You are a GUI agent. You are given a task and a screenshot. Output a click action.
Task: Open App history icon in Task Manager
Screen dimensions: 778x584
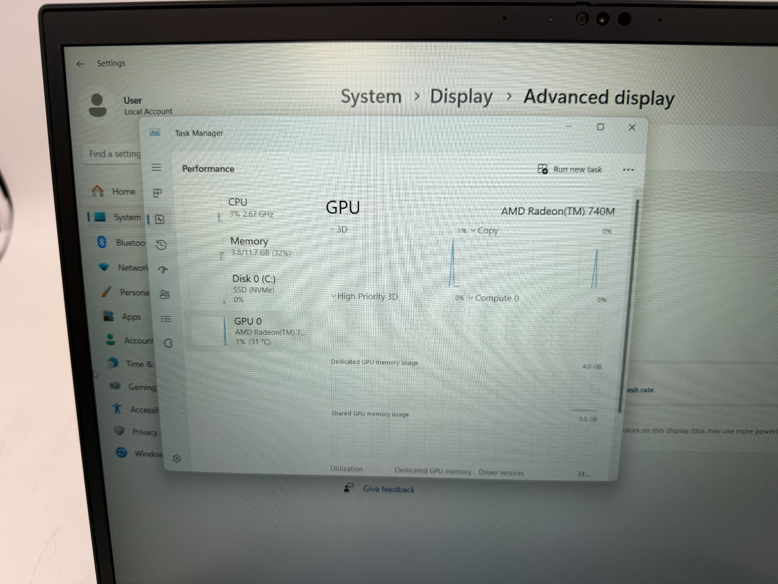click(x=161, y=245)
